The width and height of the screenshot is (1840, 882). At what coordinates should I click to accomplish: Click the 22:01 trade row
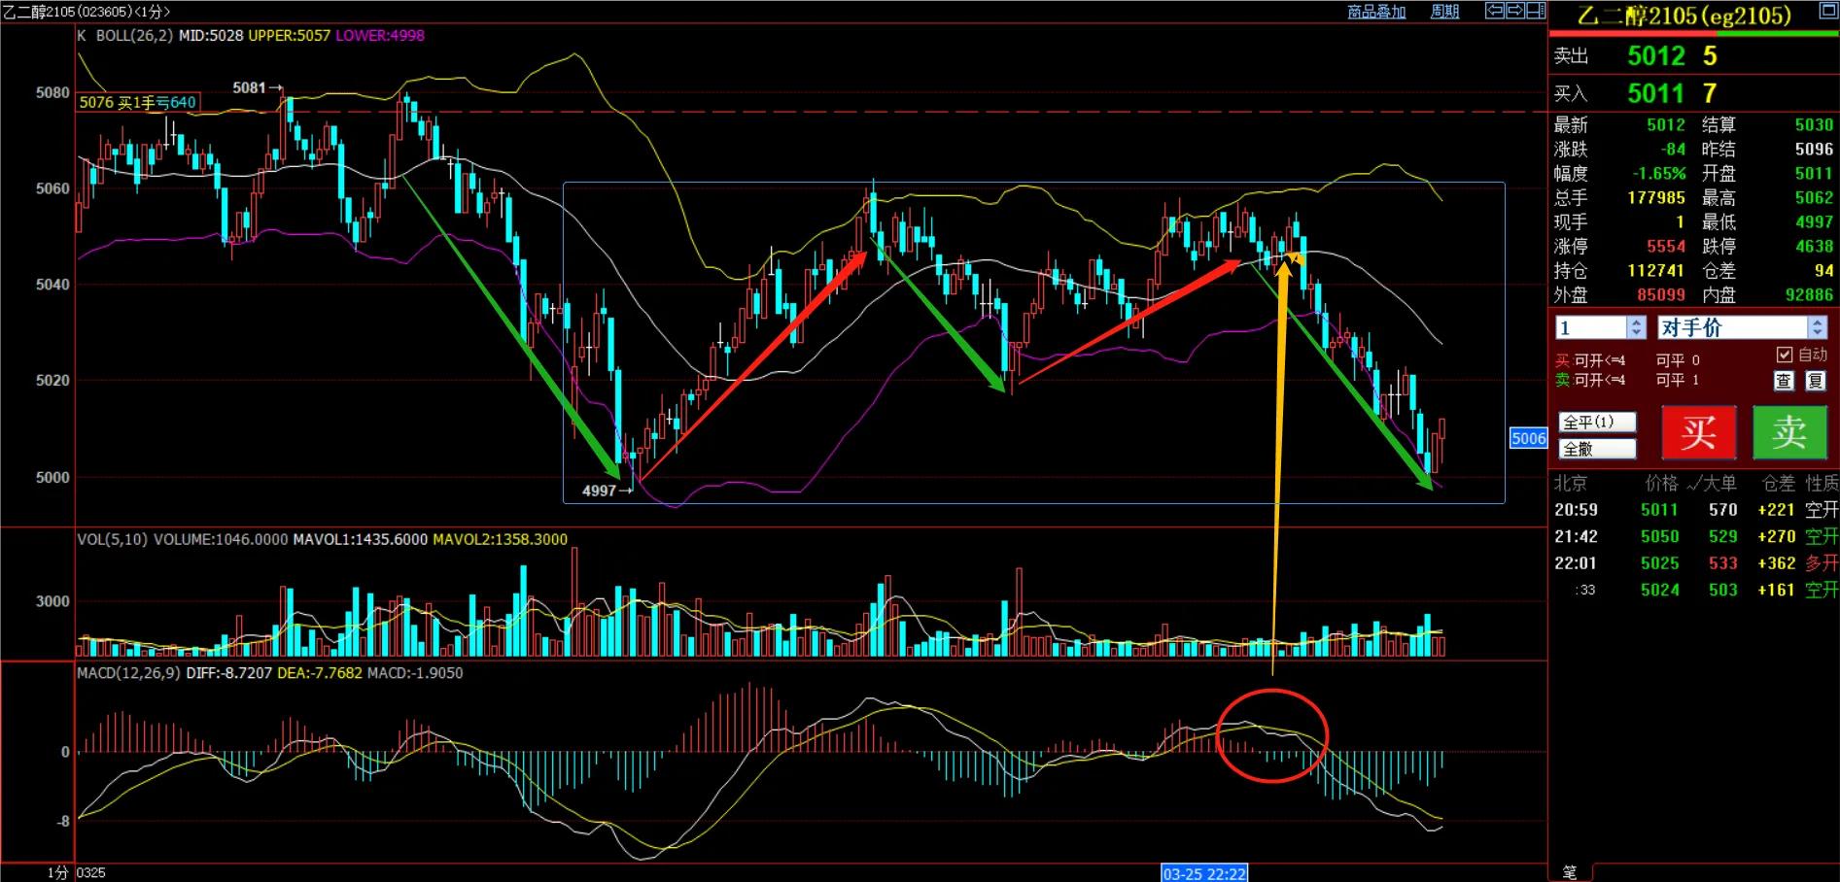coord(1695,563)
